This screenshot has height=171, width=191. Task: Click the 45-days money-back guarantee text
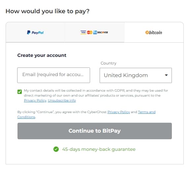click(99, 149)
